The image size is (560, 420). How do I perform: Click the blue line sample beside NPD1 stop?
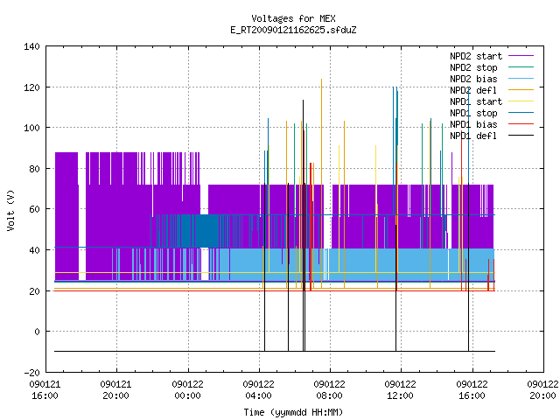click(521, 113)
